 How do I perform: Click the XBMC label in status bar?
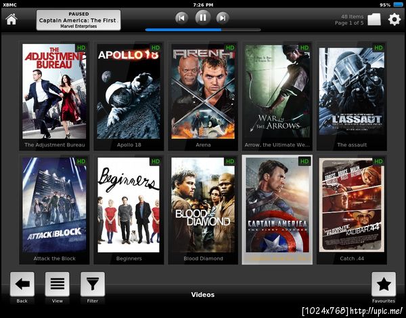[9, 5]
